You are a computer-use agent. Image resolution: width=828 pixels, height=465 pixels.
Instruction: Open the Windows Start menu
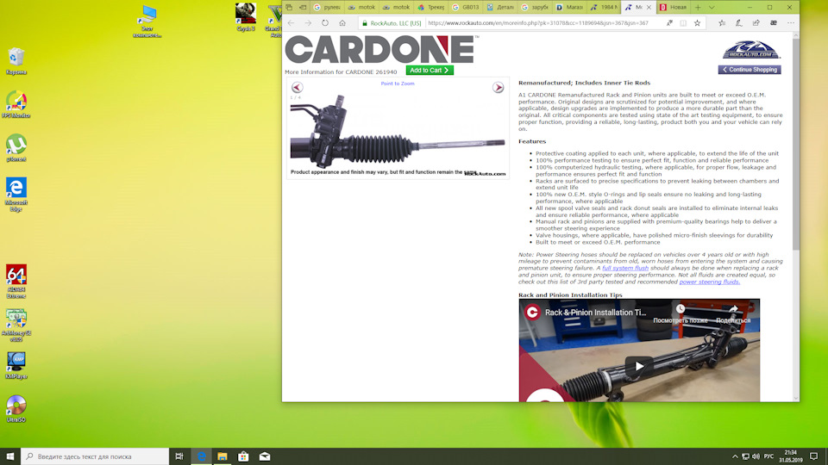[x=10, y=456]
